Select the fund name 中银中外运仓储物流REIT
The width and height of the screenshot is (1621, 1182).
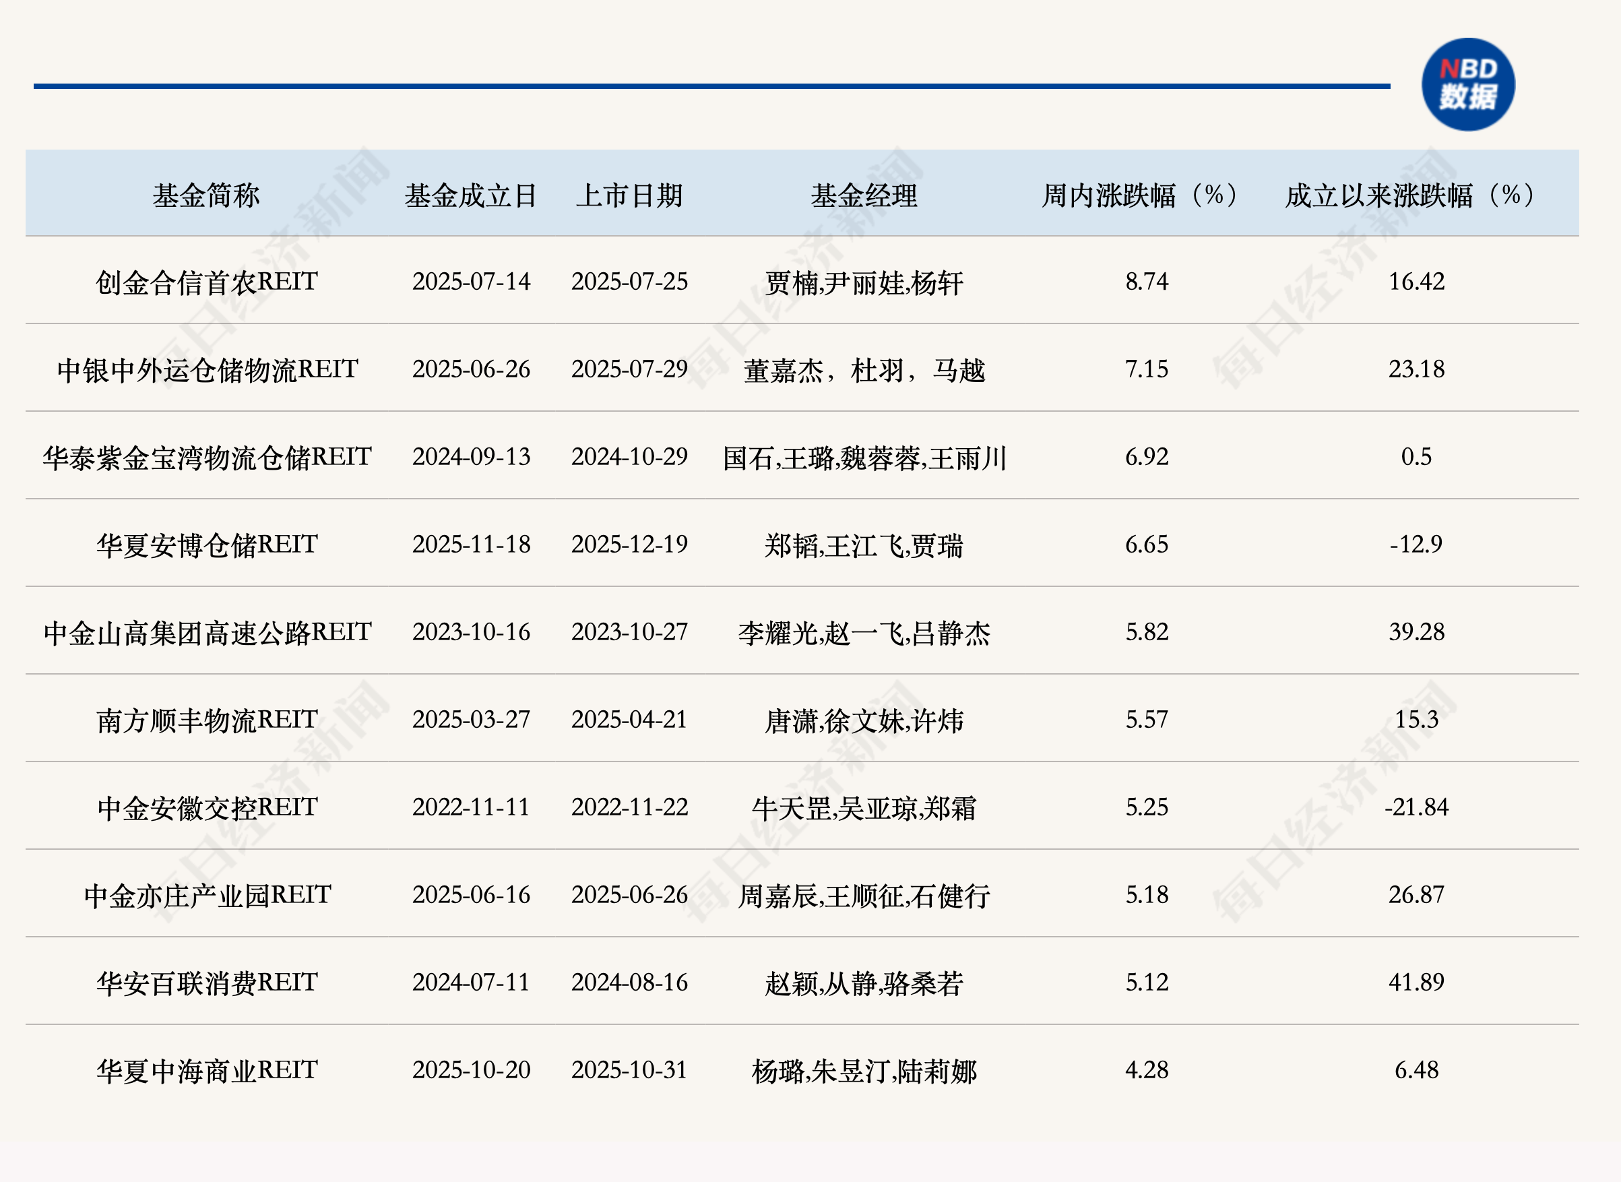point(208,370)
